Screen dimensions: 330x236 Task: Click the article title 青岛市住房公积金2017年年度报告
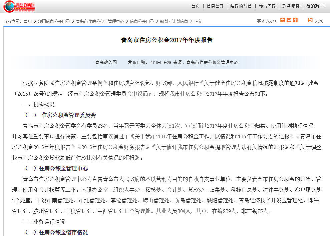(x=167, y=40)
